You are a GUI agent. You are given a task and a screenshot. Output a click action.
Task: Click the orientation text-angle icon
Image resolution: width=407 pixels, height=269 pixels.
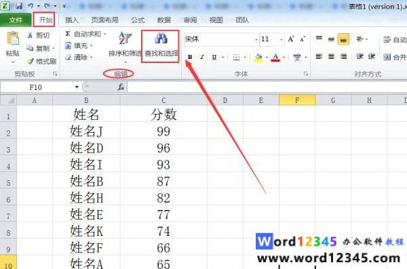pyautogui.click(x=360, y=39)
